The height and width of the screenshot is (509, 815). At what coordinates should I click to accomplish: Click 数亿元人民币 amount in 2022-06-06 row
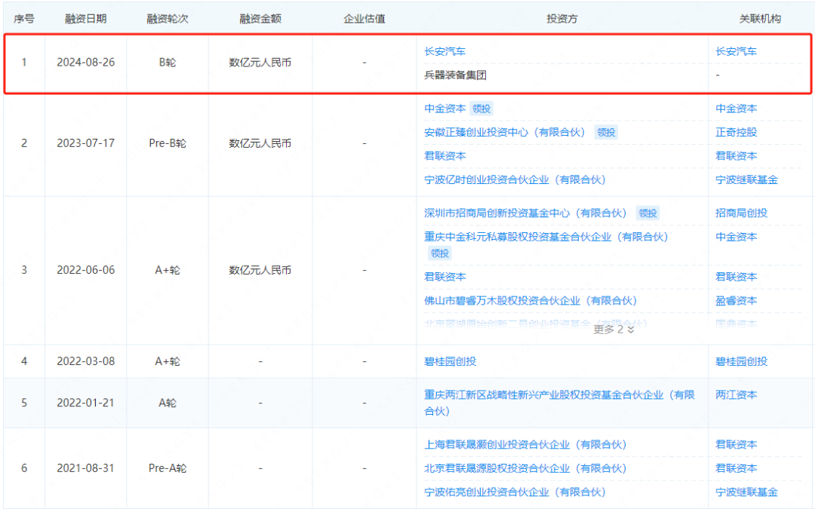[260, 270]
